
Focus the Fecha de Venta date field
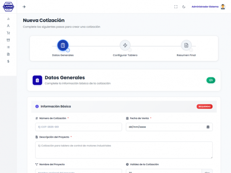(169, 127)
